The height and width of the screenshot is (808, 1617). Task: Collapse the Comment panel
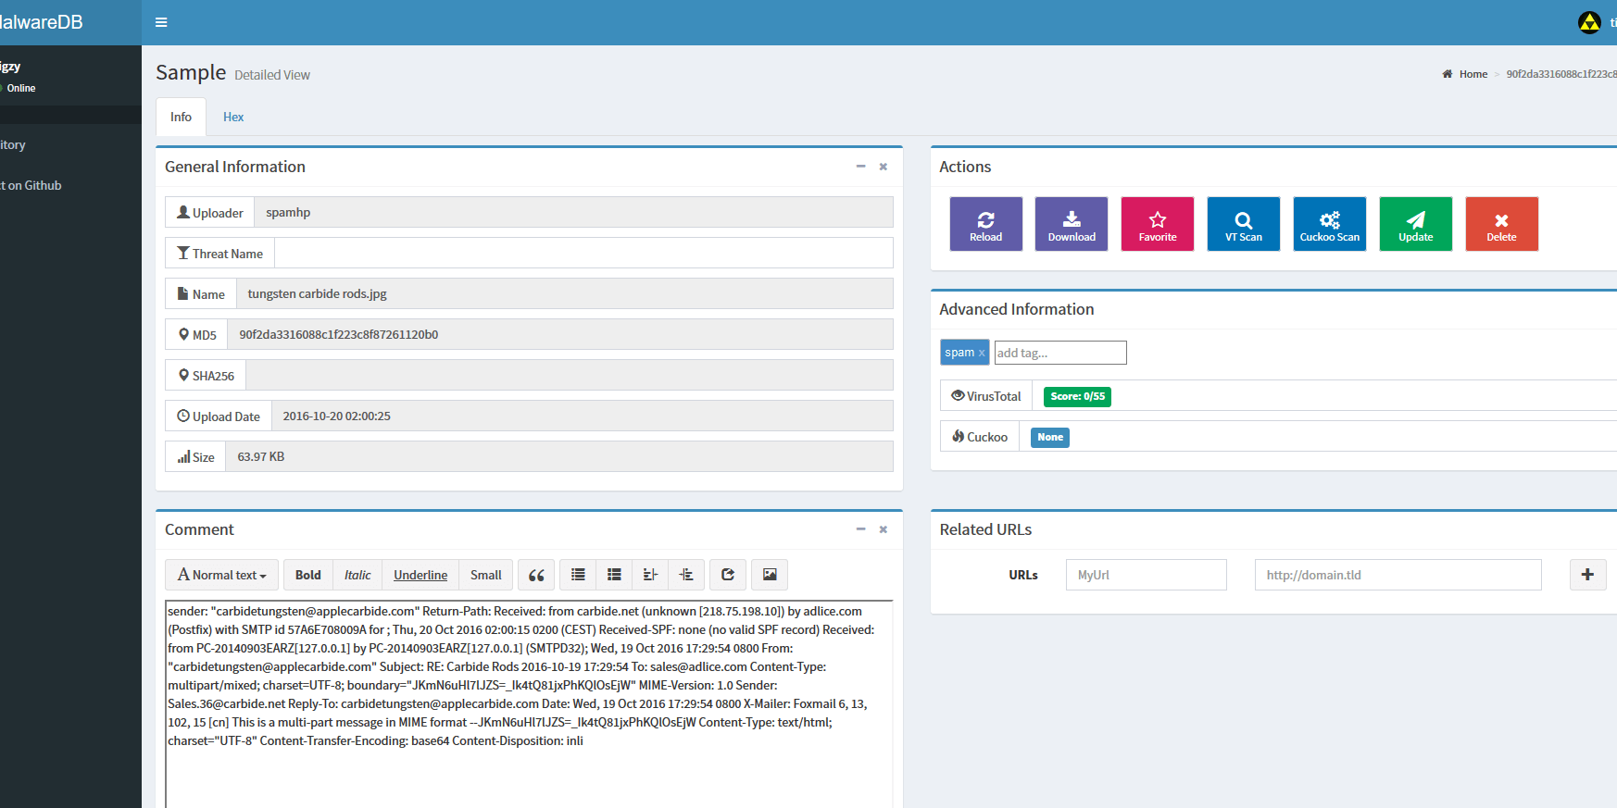[x=860, y=529]
